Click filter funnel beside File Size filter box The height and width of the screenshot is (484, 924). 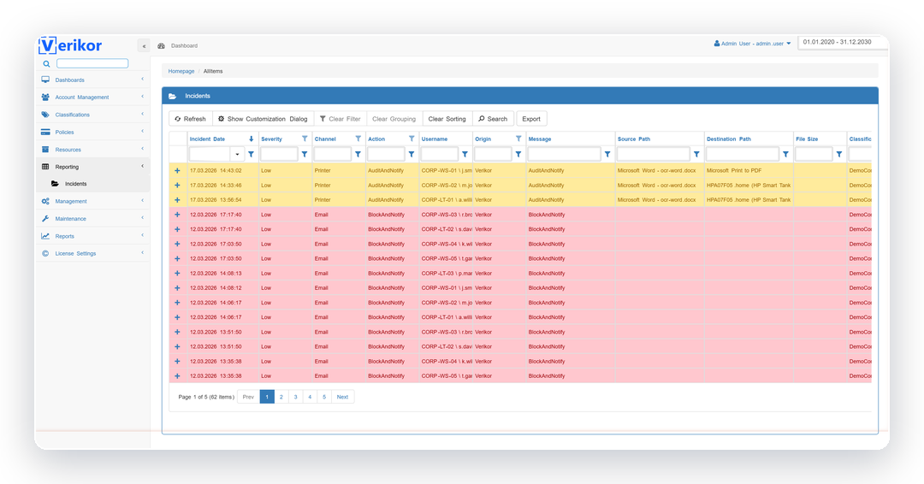click(839, 154)
